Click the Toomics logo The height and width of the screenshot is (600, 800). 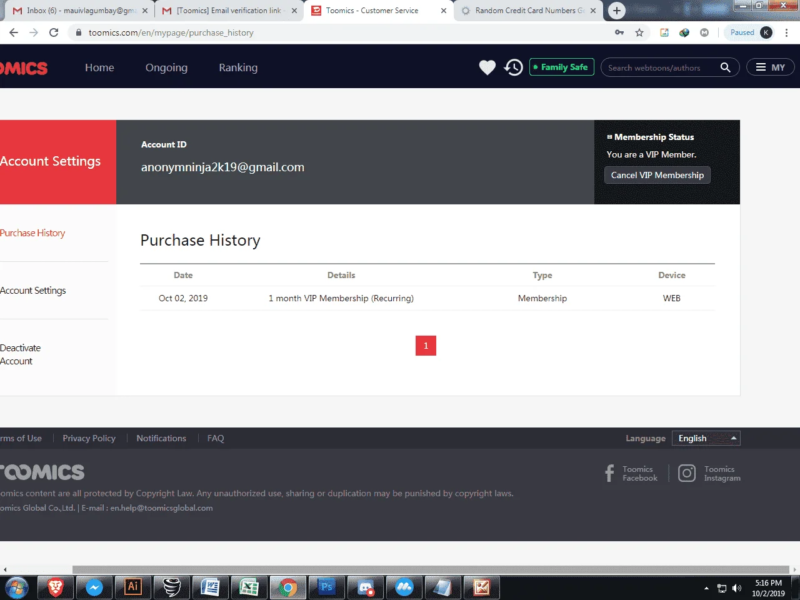click(x=24, y=68)
